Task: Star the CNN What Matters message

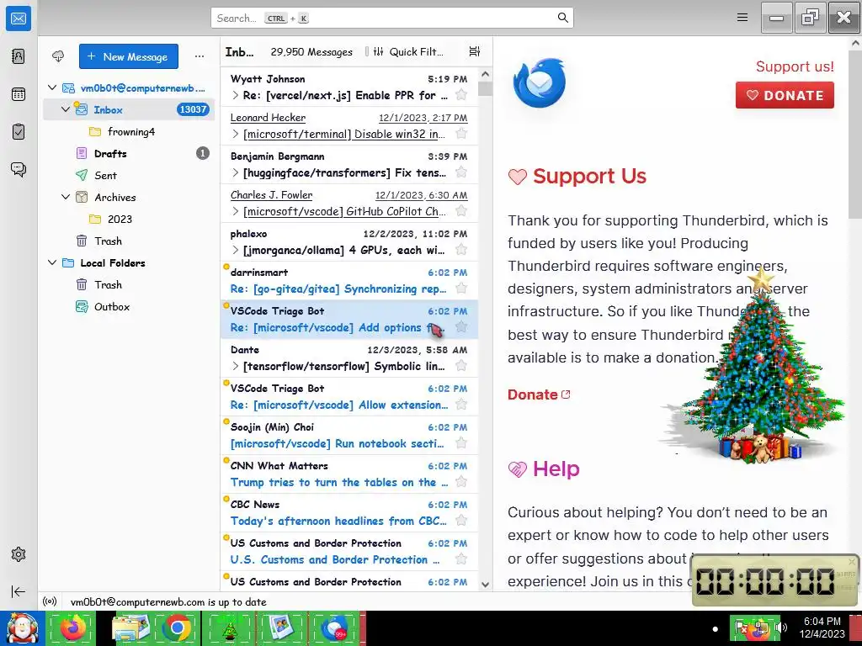Action: 461,482
